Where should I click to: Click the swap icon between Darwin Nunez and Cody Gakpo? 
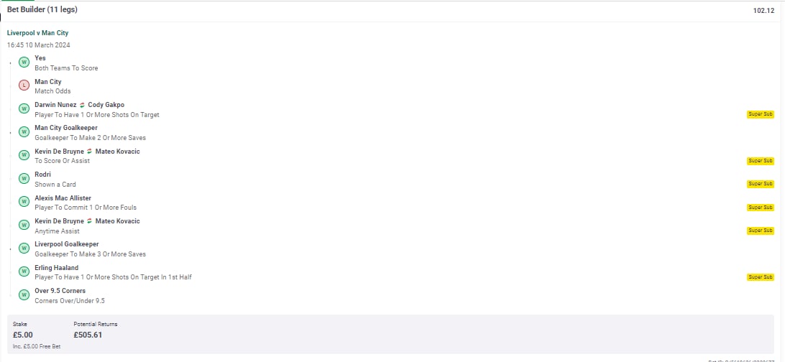click(x=82, y=105)
